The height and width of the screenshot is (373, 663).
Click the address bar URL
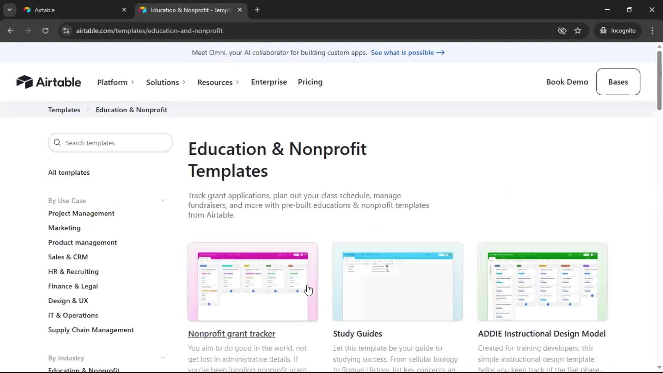149,31
